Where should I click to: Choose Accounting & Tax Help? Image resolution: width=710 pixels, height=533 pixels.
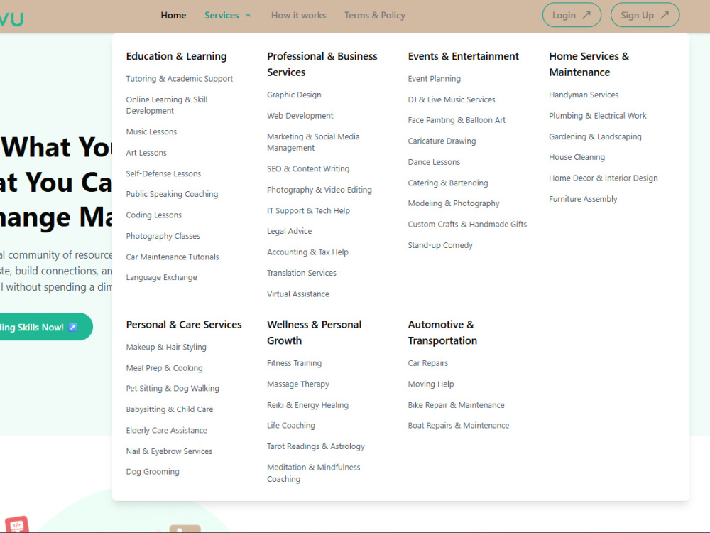pyautogui.click(x=308, y=252)
